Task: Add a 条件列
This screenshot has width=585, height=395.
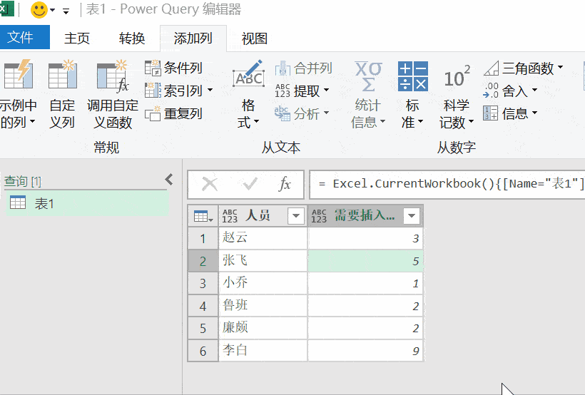Action: pos(173,68)
